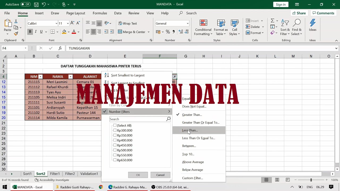The image size is (340, 191).
Task: Click the Format Painter brush icon
Action: 16,34
